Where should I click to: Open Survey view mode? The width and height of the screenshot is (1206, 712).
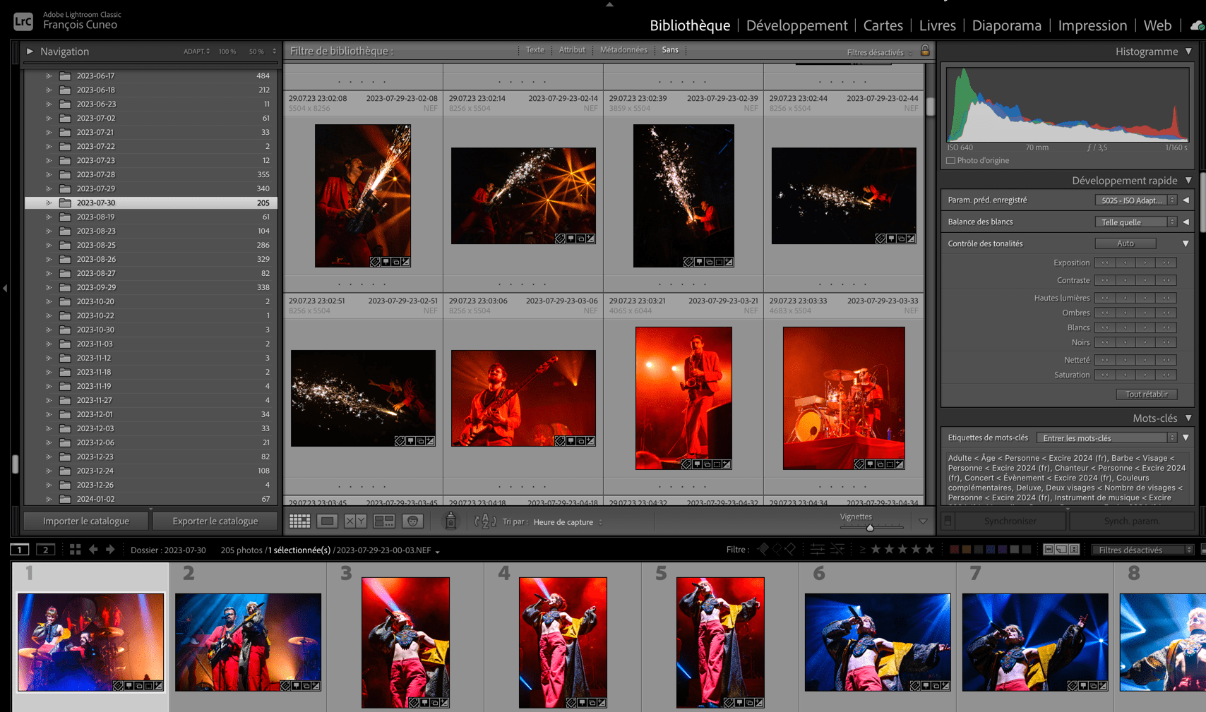(x=384, y=521)
